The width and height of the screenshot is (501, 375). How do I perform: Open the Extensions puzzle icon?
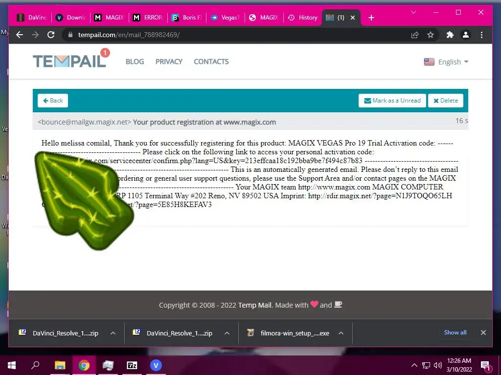pos(450,35)
